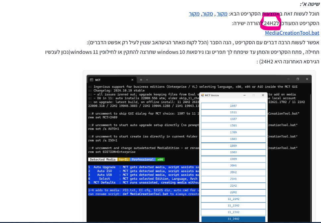Choose version 1507 in MCT Version
Screen dimensions: 321x223
pyautogui.click(x=233, y=106)
